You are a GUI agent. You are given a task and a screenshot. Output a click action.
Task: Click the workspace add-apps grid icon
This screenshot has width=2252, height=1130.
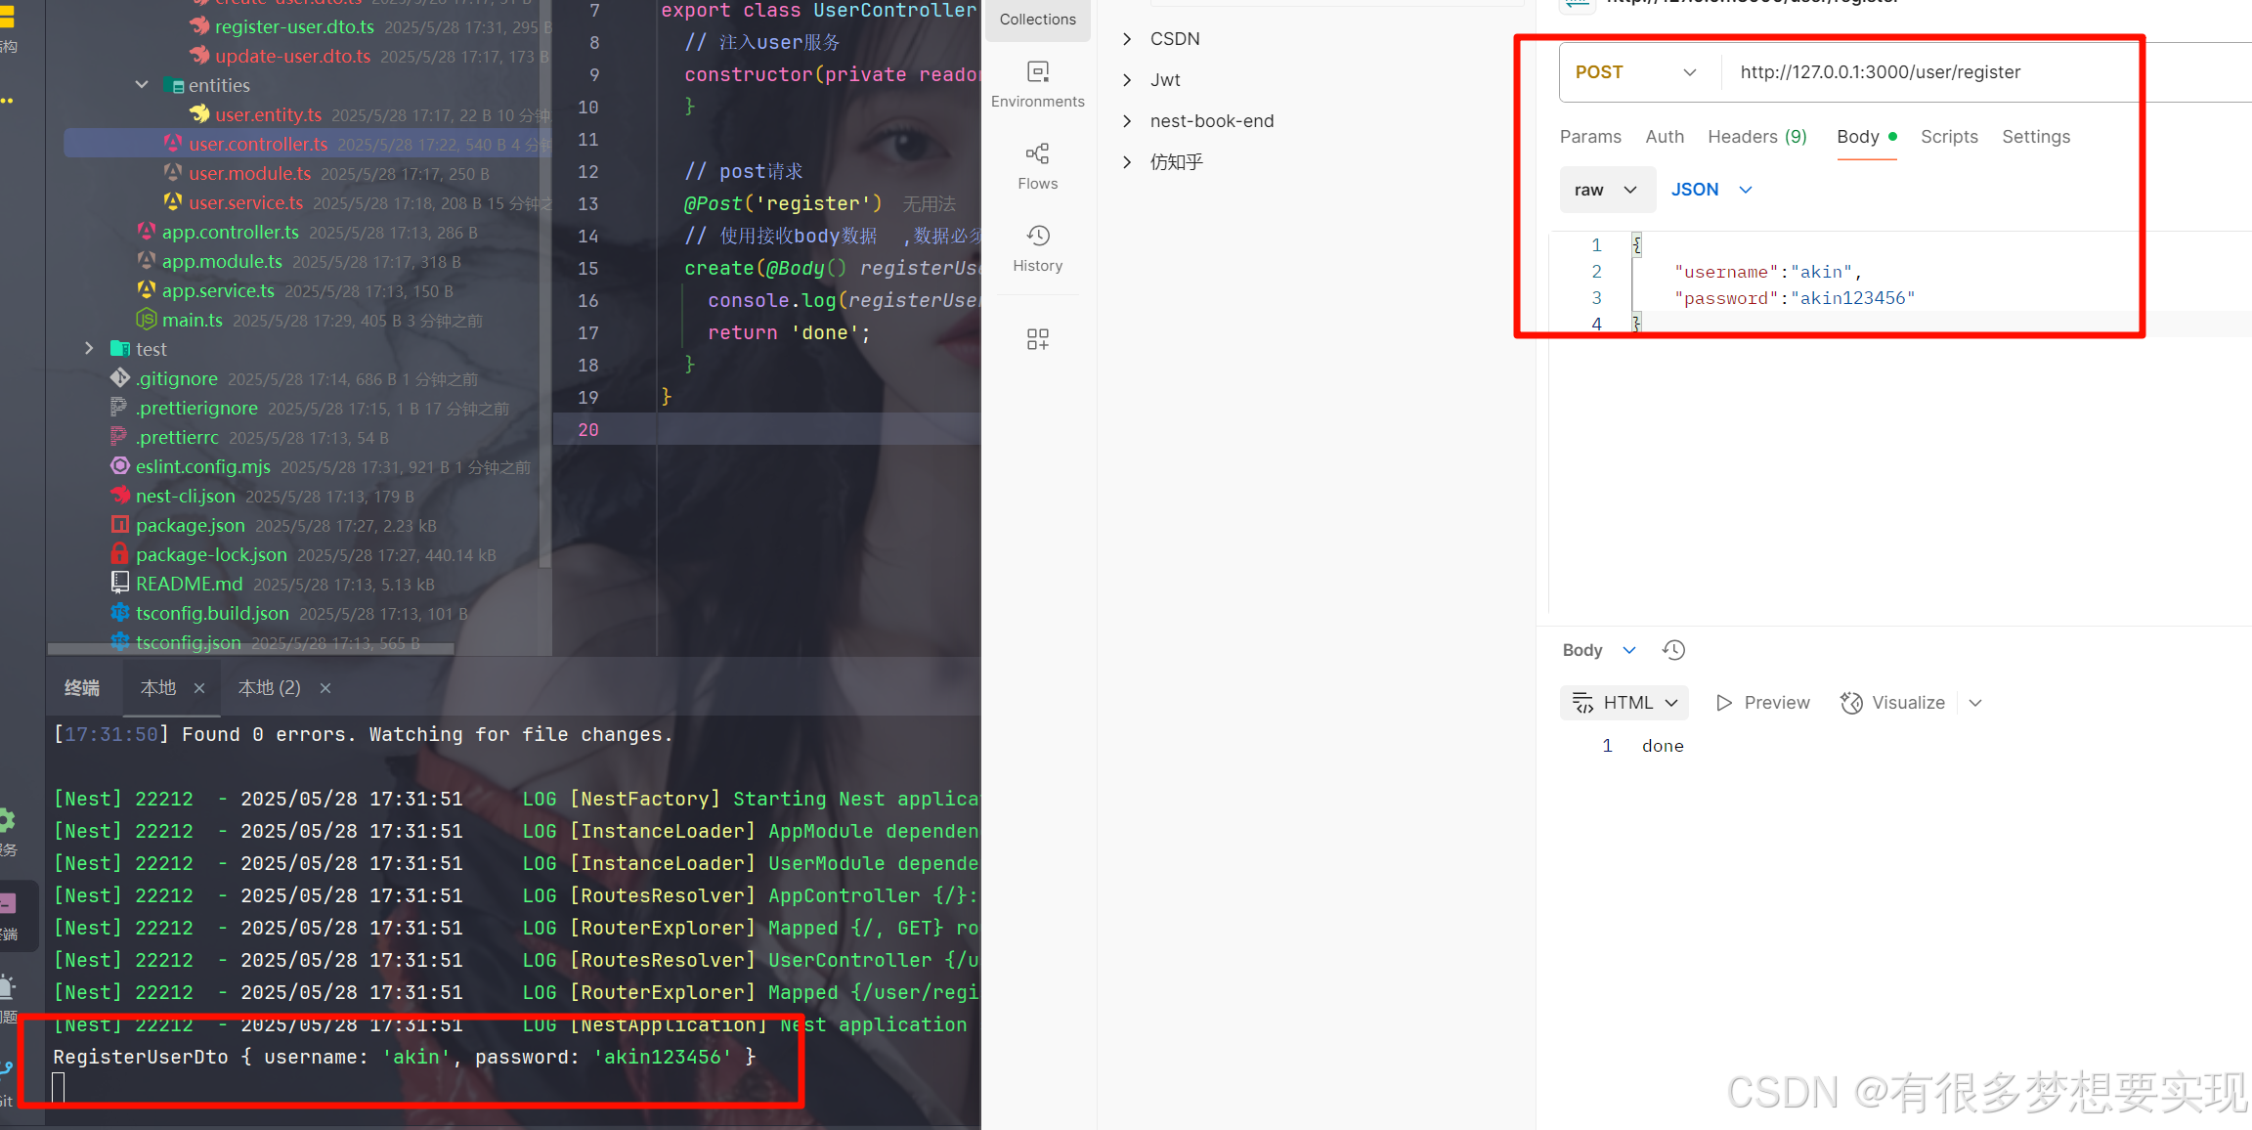coord(1037,339)
